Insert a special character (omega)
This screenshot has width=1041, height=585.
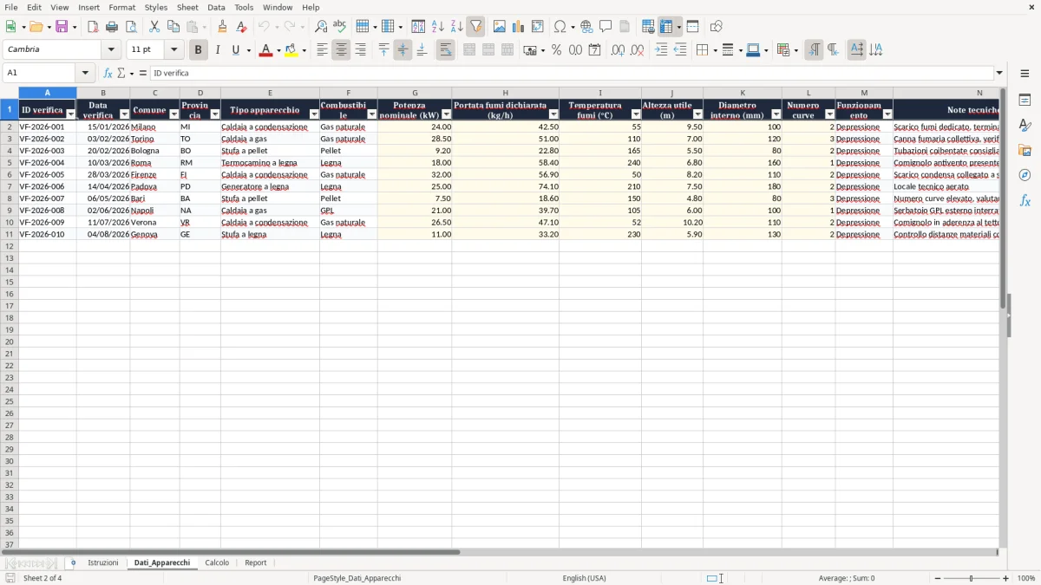(560, 27)
